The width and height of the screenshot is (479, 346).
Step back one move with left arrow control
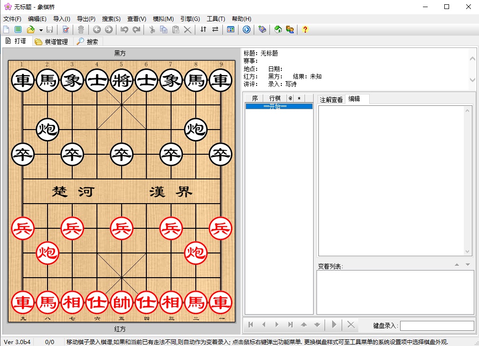[264, 325]
